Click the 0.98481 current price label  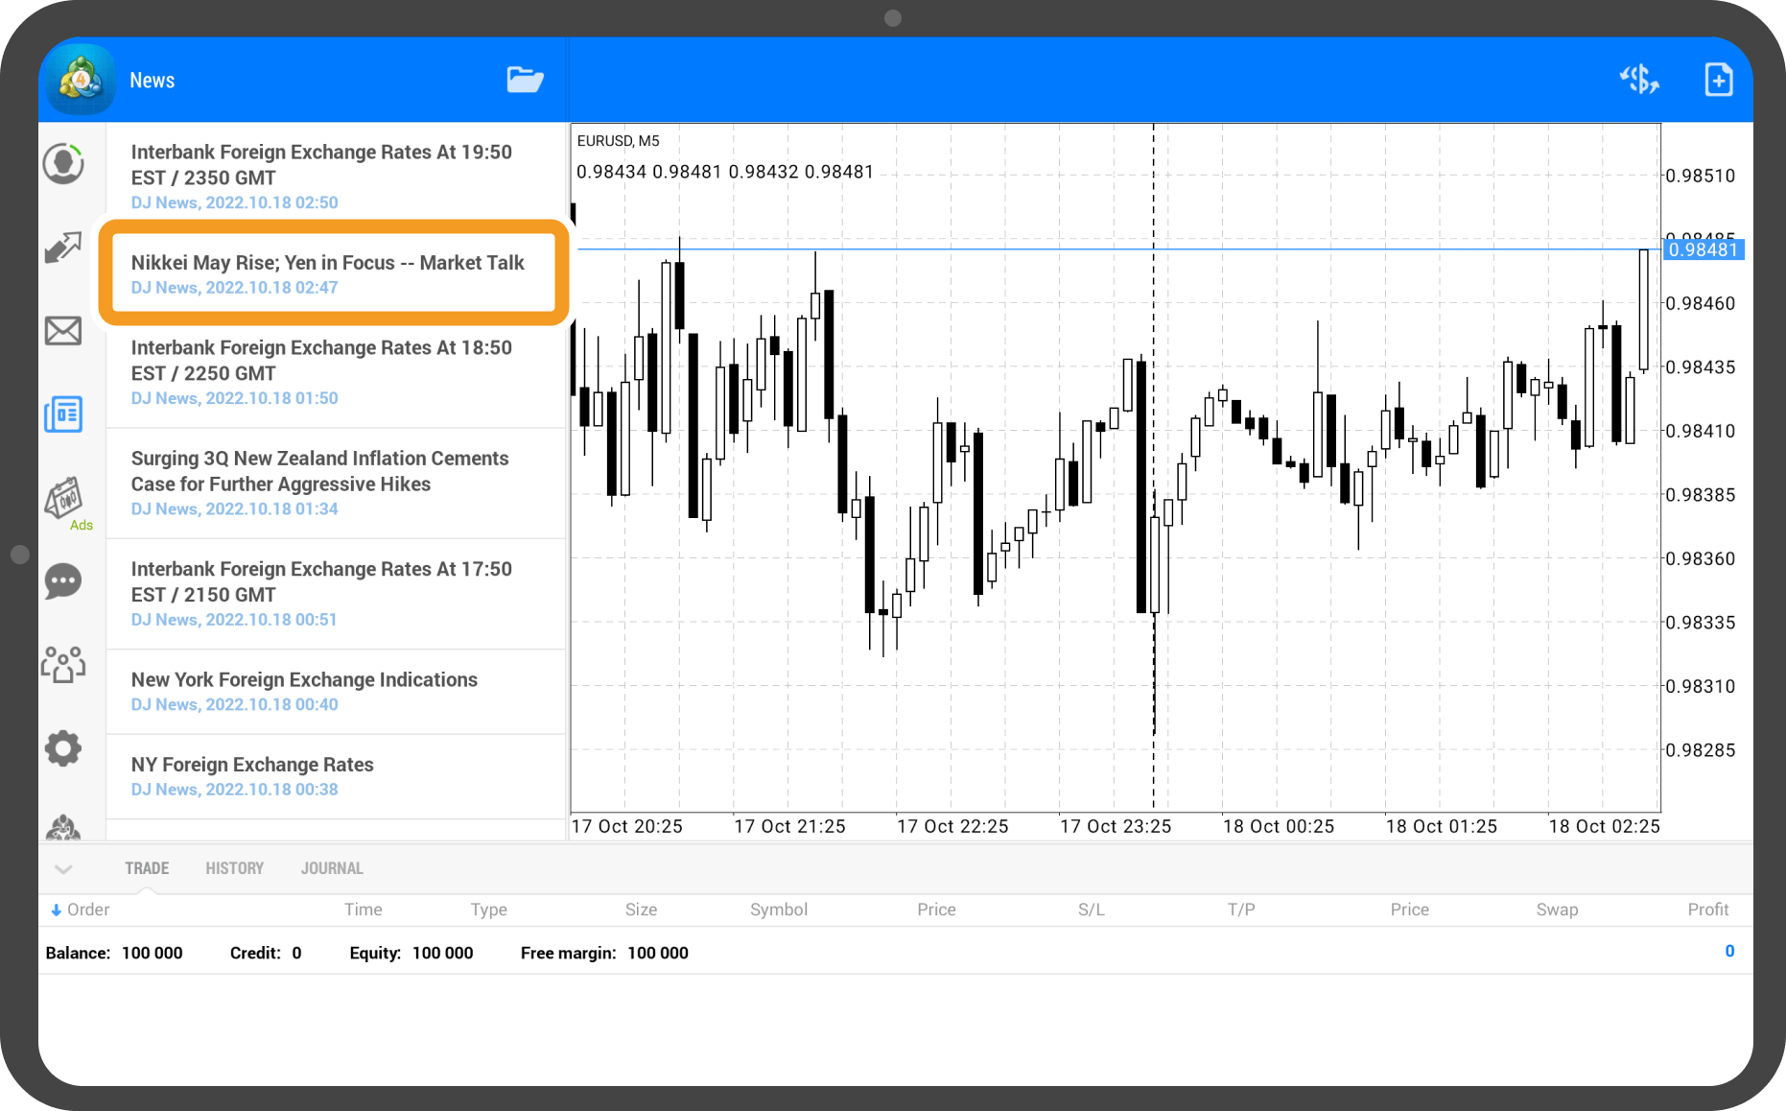(1703, 250)
